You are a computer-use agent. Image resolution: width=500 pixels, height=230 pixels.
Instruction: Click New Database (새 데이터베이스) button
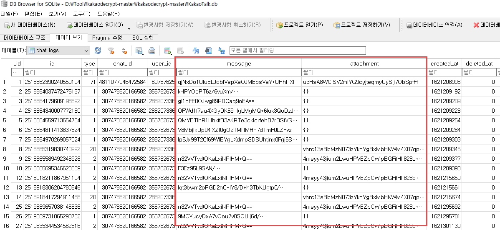click(30, 25)
